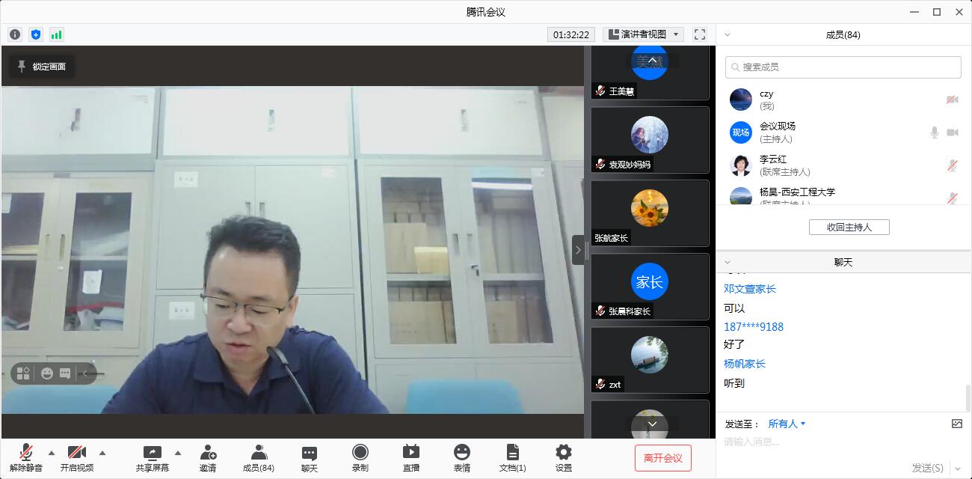Turn on camera with 开启视频

click(77, 457)
